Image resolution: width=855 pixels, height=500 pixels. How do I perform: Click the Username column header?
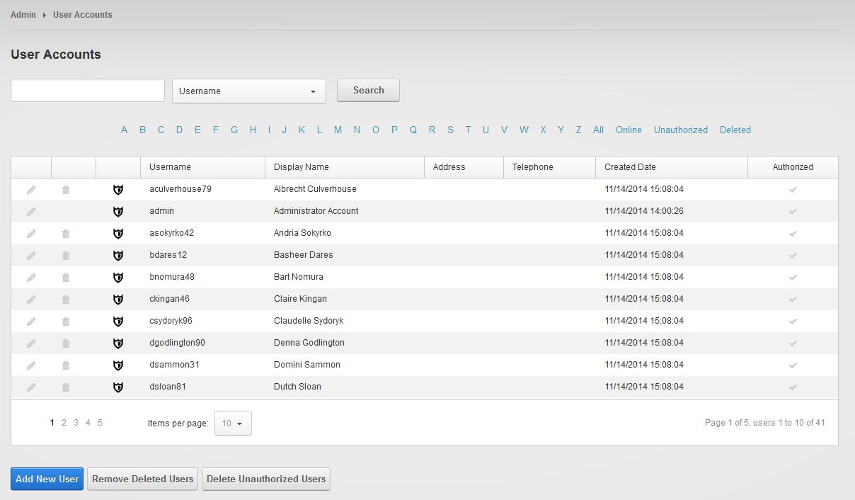pyautogui.click(x=202, y=167)
